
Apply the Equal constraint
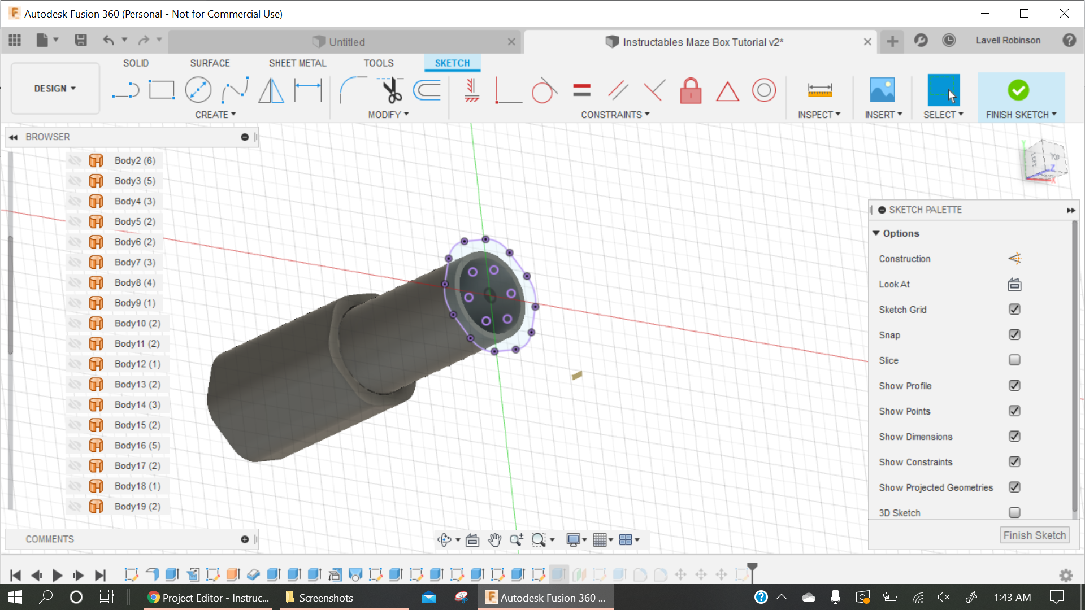(x=581, y=90)
